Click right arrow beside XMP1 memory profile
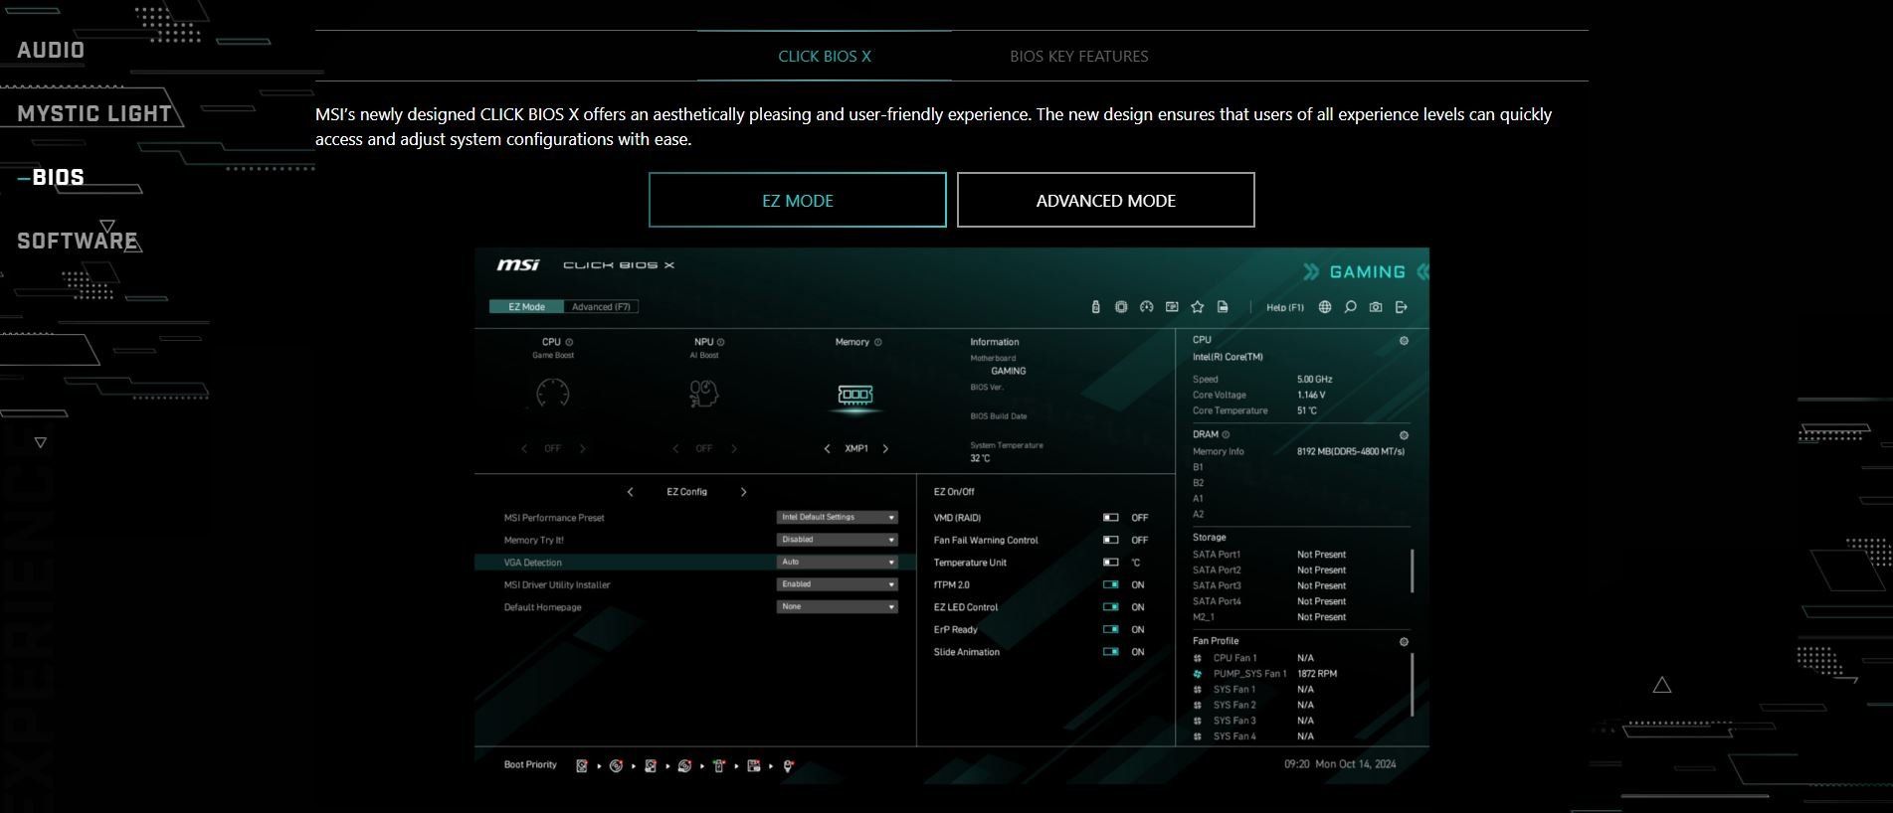This screenshot has width=1893, height=813. [885, 449]
